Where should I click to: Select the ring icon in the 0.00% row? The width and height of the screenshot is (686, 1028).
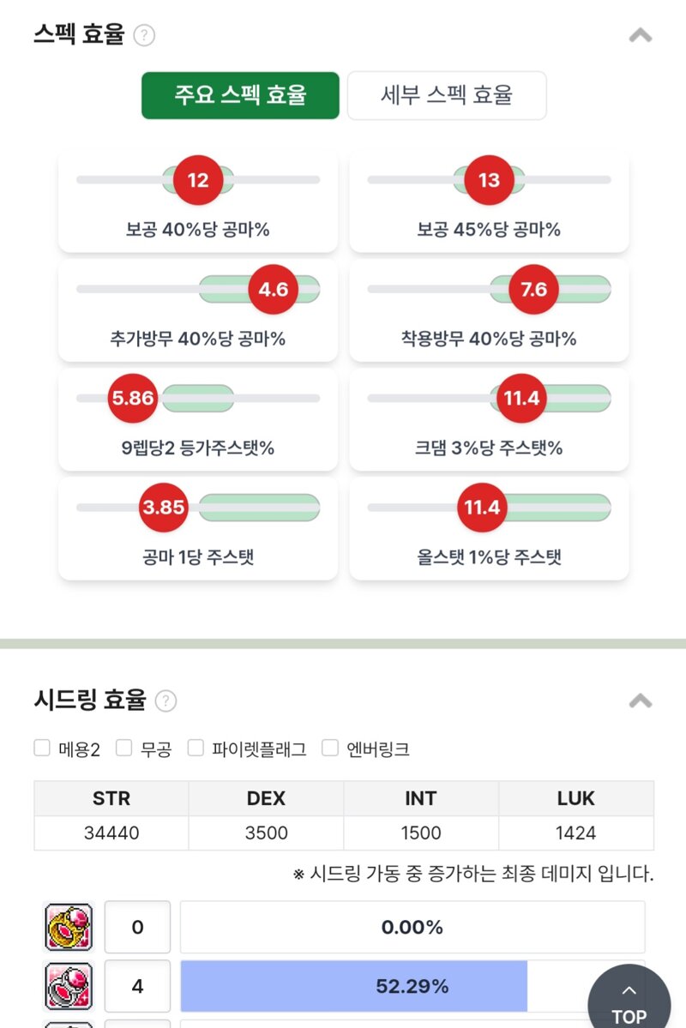69,927
